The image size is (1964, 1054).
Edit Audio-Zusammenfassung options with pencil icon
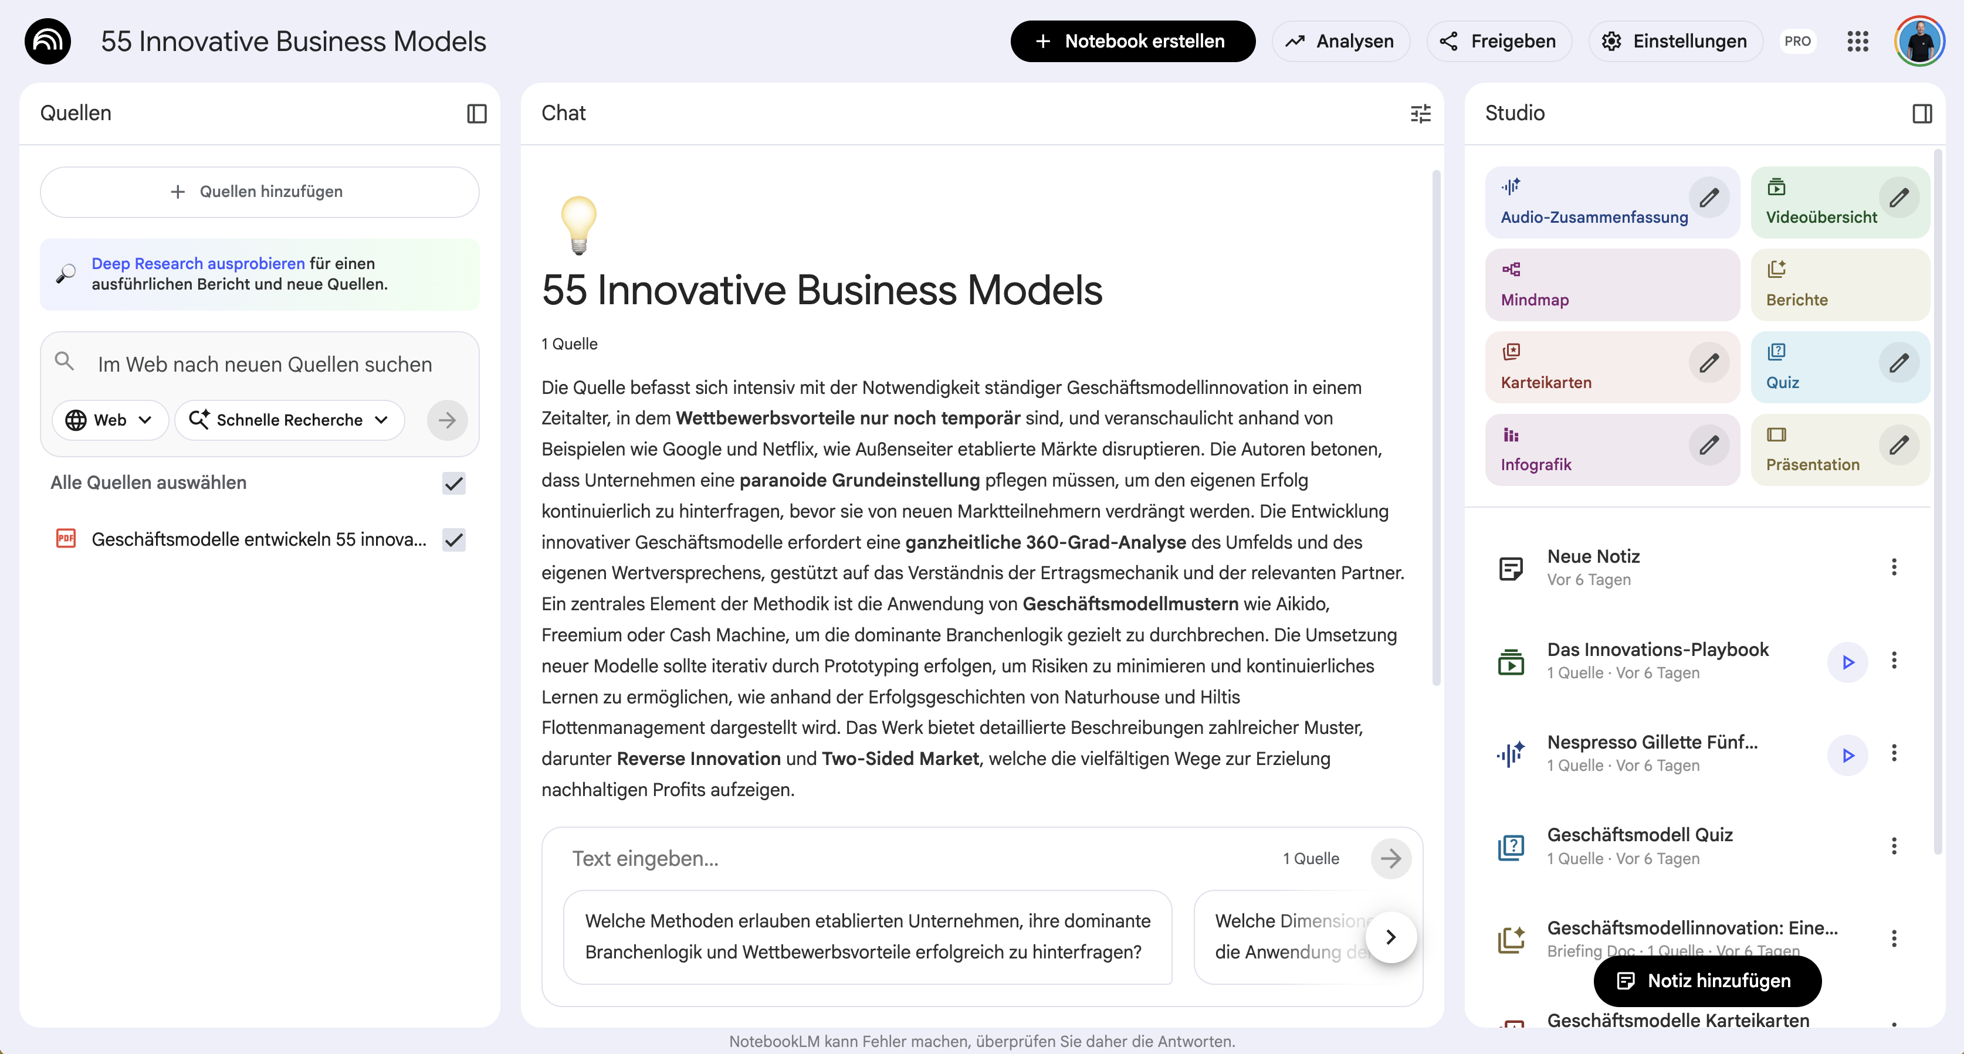[1709, 198]
